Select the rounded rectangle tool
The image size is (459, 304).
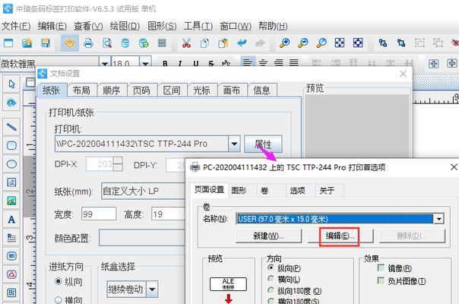(x=11, y=145)
